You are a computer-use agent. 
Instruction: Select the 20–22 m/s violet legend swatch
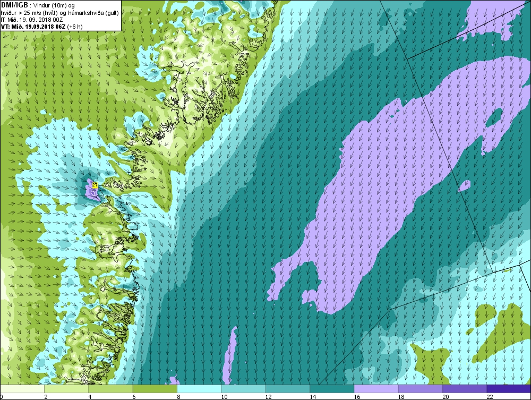click(x=465, y=389)
